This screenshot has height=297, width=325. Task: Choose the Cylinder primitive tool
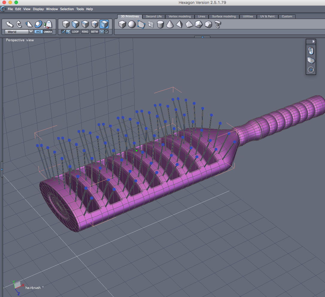[x=160, y=25]
